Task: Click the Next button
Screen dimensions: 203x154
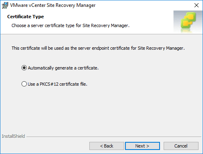Action: point(143,146)
